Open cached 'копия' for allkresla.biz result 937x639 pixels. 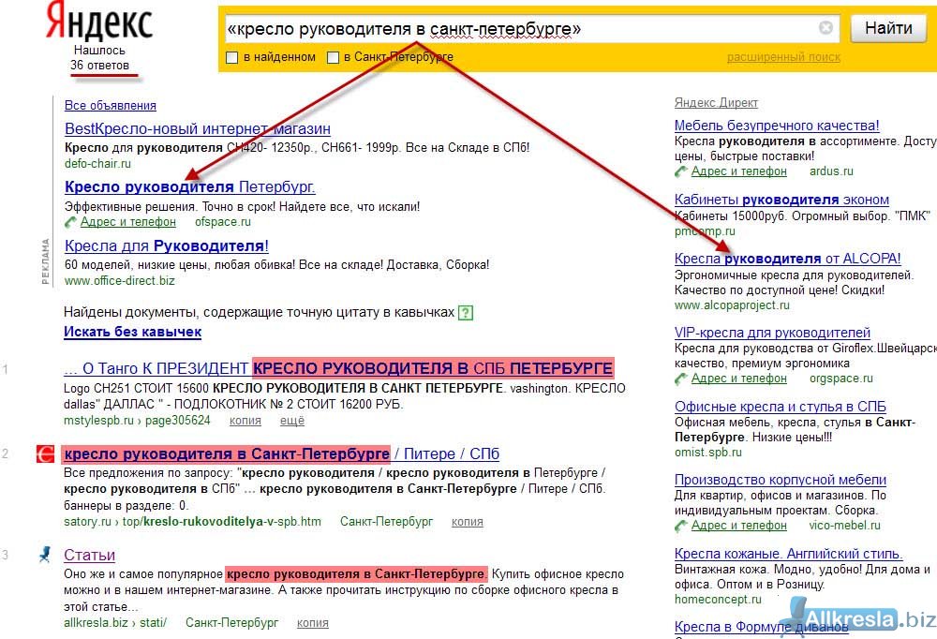(313, 623)
